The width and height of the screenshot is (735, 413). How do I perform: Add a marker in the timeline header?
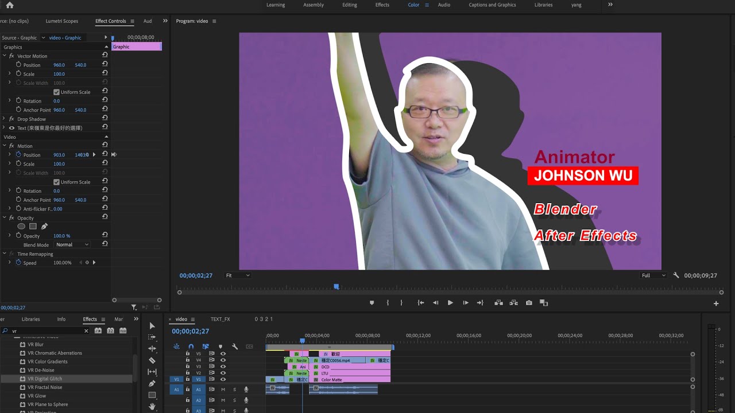(x=220, y=346)
